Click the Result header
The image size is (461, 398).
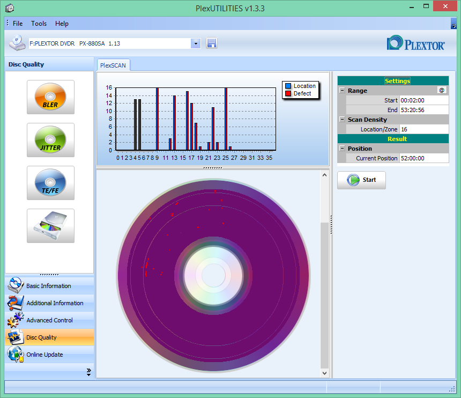coord(393,139)
